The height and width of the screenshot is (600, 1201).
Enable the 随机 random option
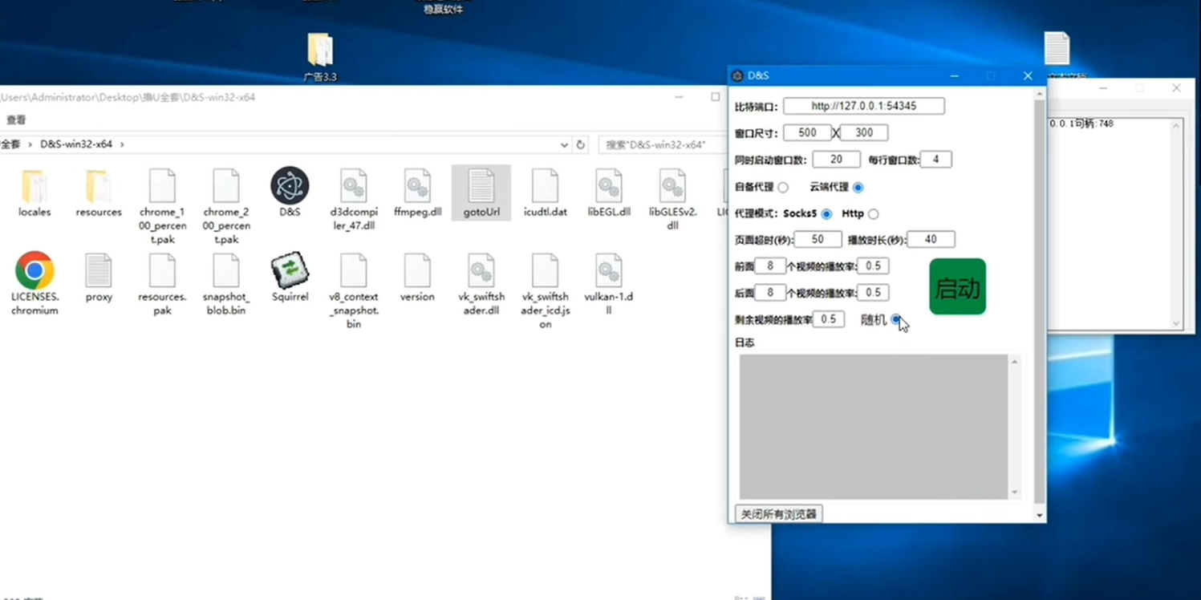[896, 319]
